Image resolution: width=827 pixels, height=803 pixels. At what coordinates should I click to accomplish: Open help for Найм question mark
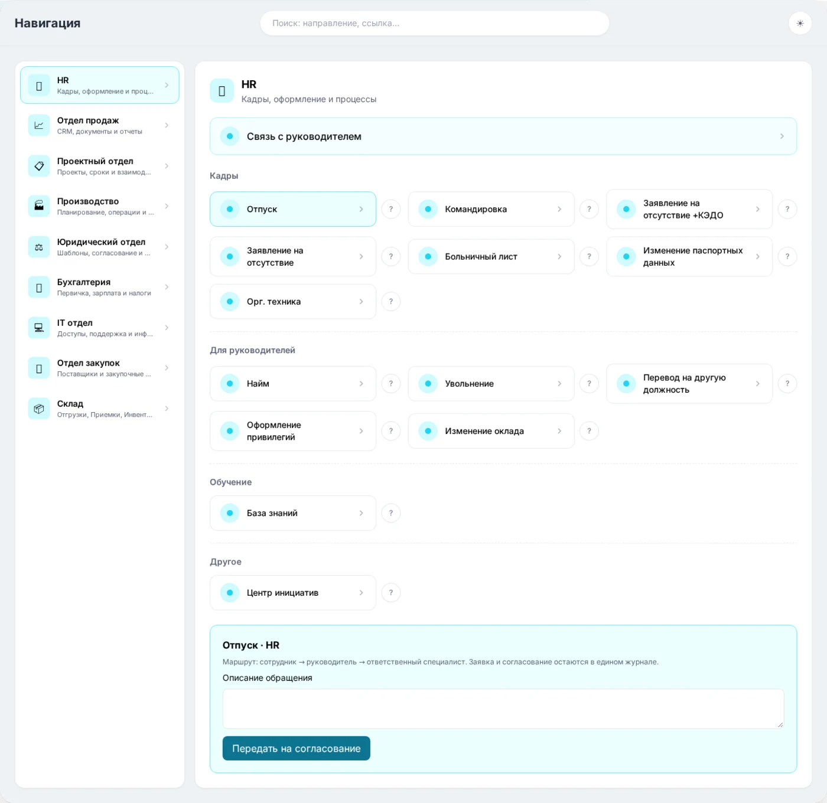391,384
